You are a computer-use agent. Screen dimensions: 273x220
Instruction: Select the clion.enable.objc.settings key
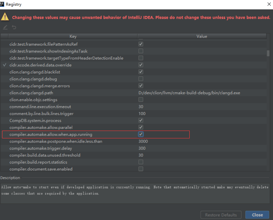33,100
